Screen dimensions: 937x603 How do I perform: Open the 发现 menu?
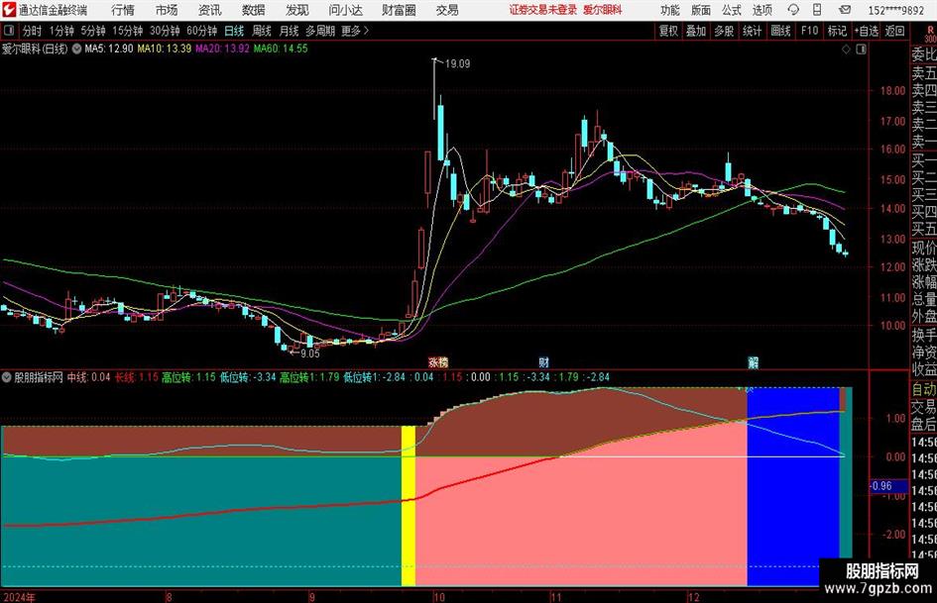(296, 10)
